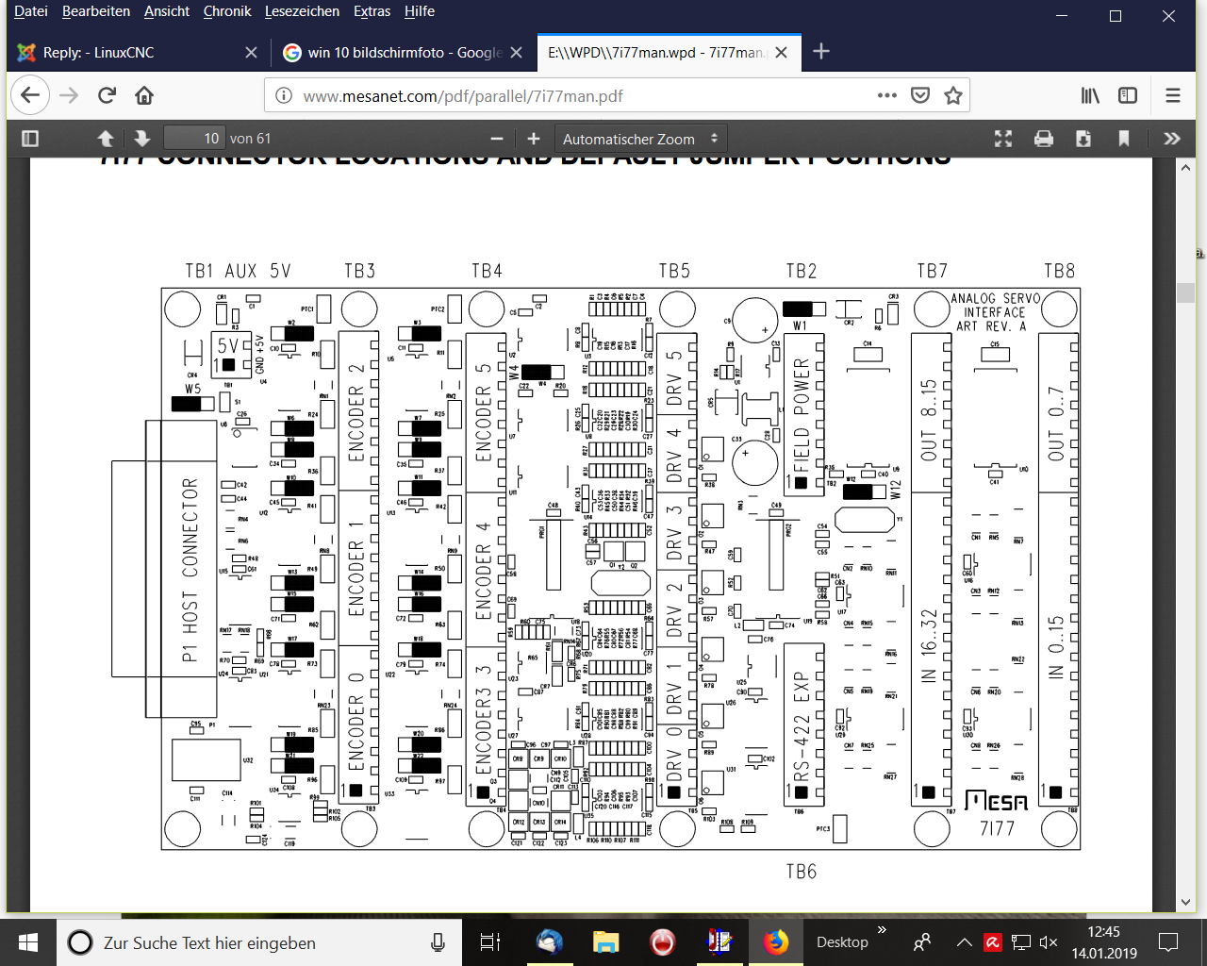Zoom in on the PDF

[534, 139]
